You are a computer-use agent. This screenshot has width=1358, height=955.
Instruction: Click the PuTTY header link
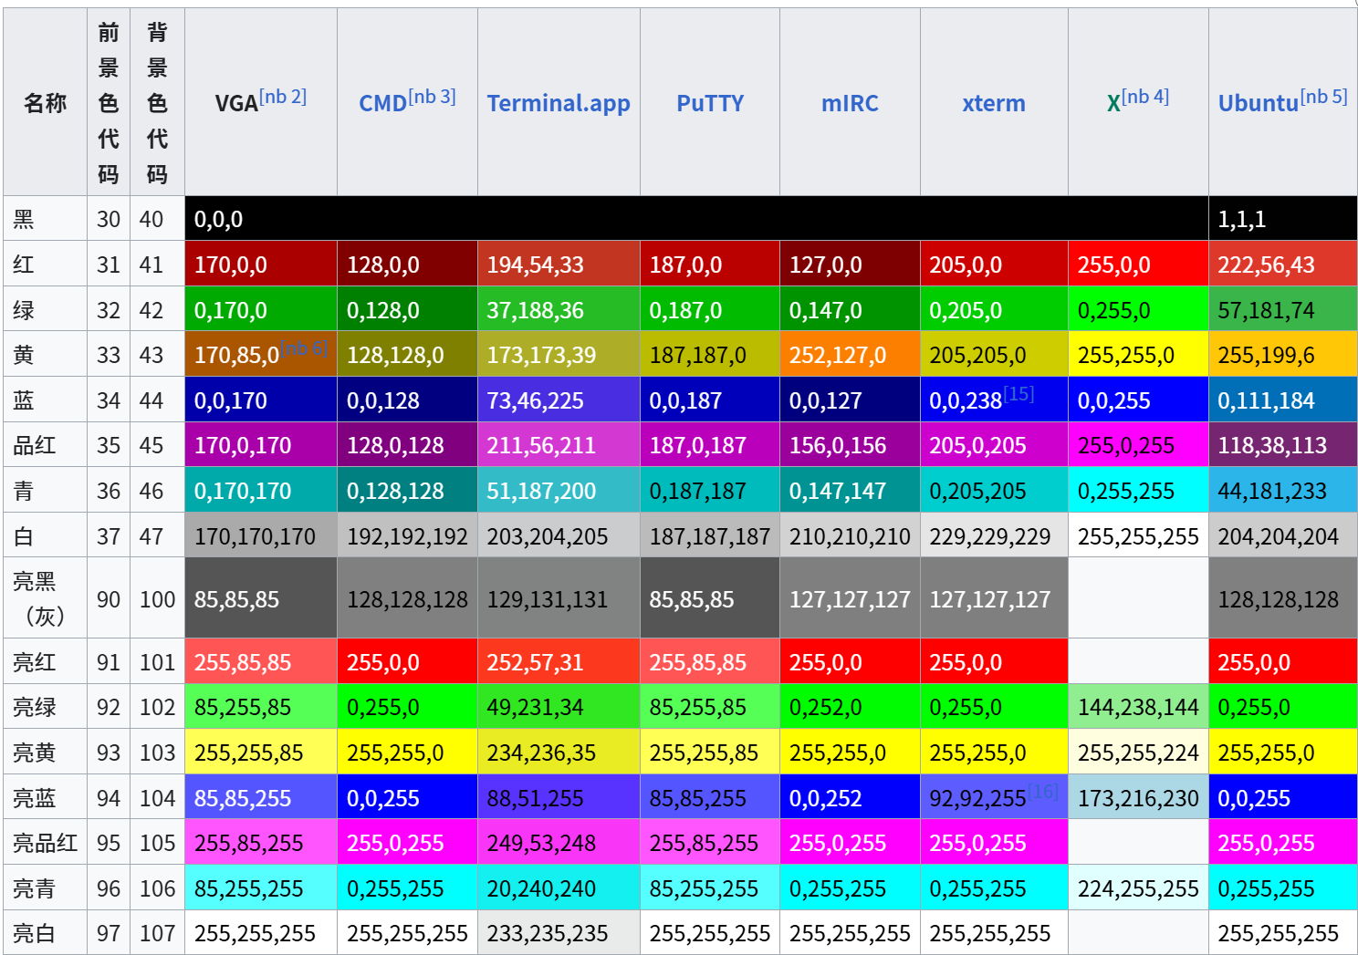(709, 103)
